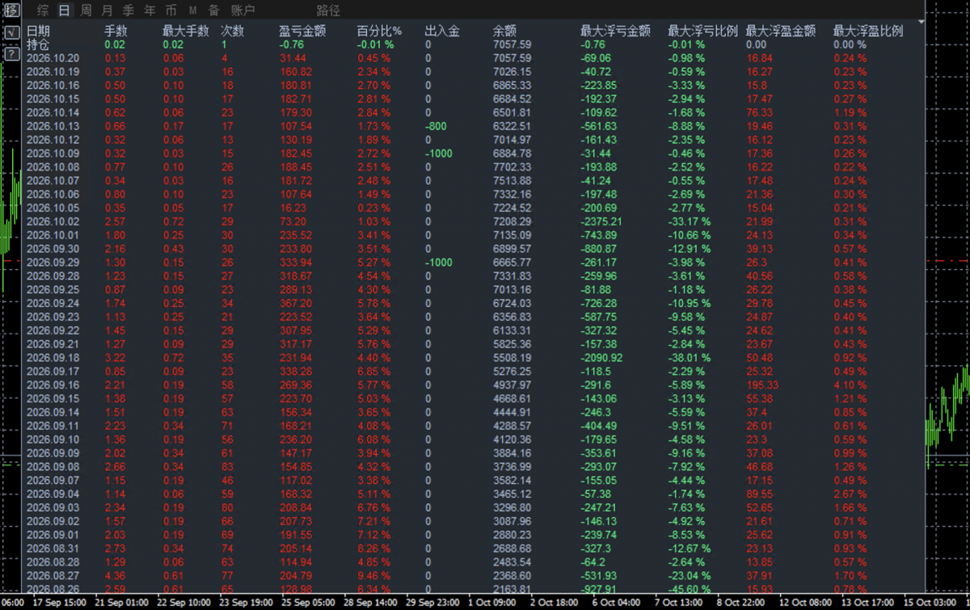This screenshot has height=610, width=970.
Task: Open the 币 currency tab
Action: click(x=171, y=11)
